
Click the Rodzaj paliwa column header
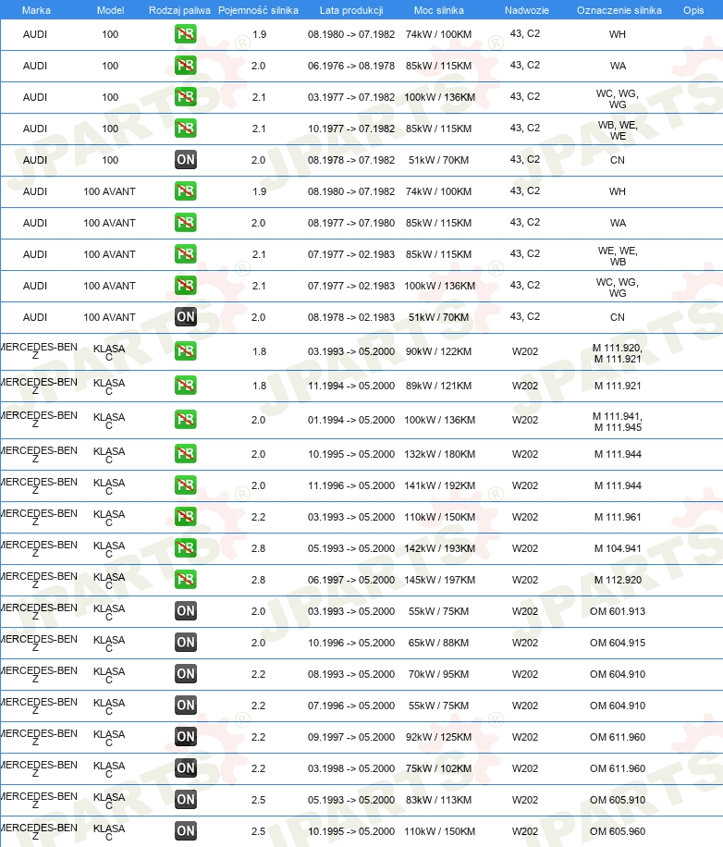point(179,10)
